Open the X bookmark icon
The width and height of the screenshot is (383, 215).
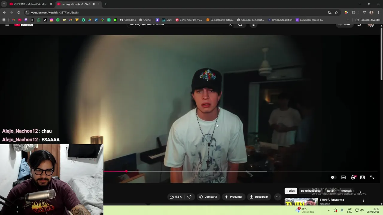coord(32,20)
